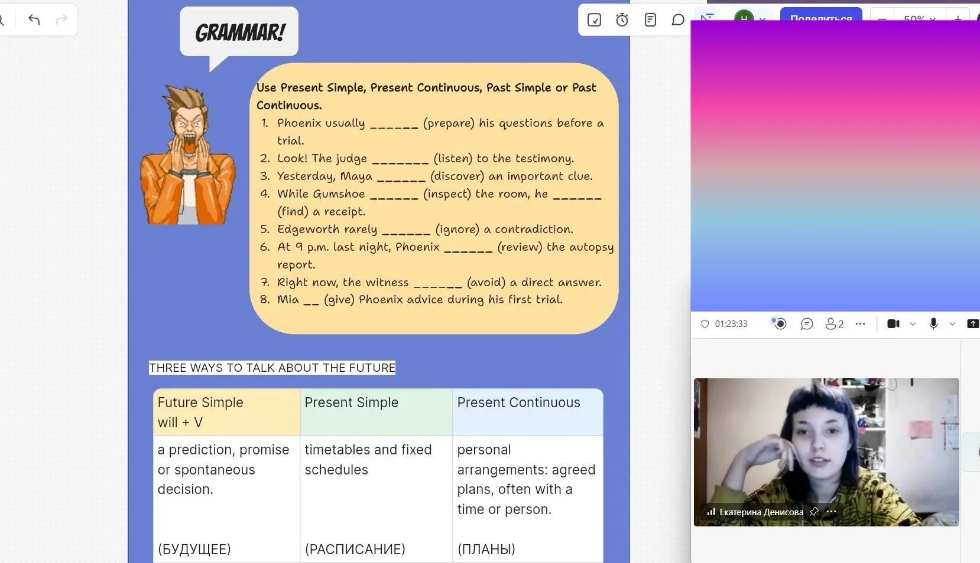The image size is (980, 563).
Task: Open the 50% zoom level dropdown
Action: [919, 17]
